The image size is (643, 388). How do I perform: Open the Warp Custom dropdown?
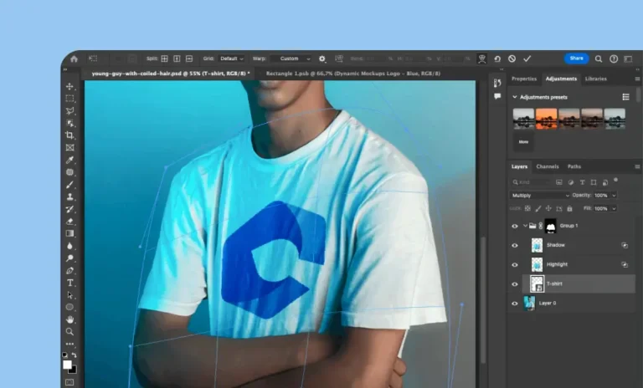292,59
